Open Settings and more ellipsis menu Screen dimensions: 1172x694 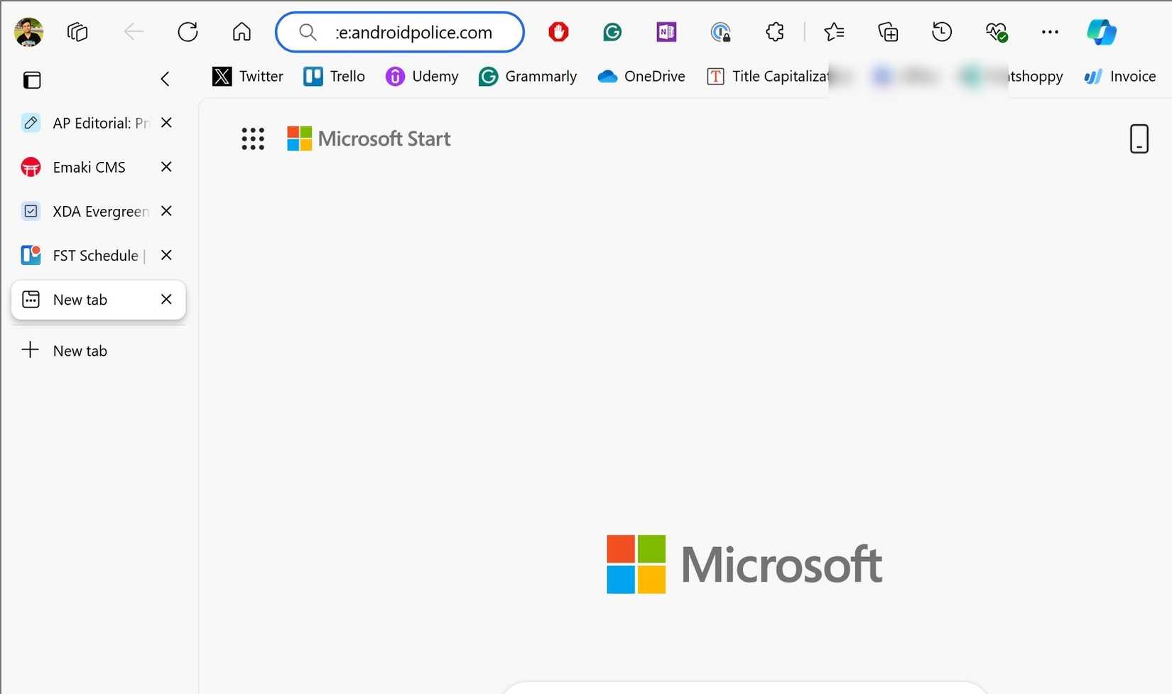pyautogui.click(x=1050, y=32)
